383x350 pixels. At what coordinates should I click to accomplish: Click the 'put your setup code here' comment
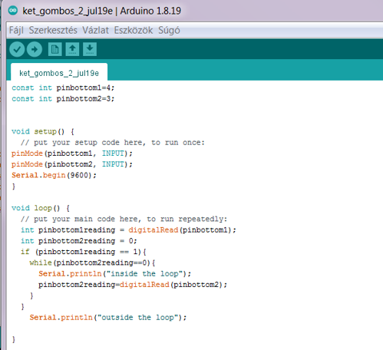click(113, 143)
